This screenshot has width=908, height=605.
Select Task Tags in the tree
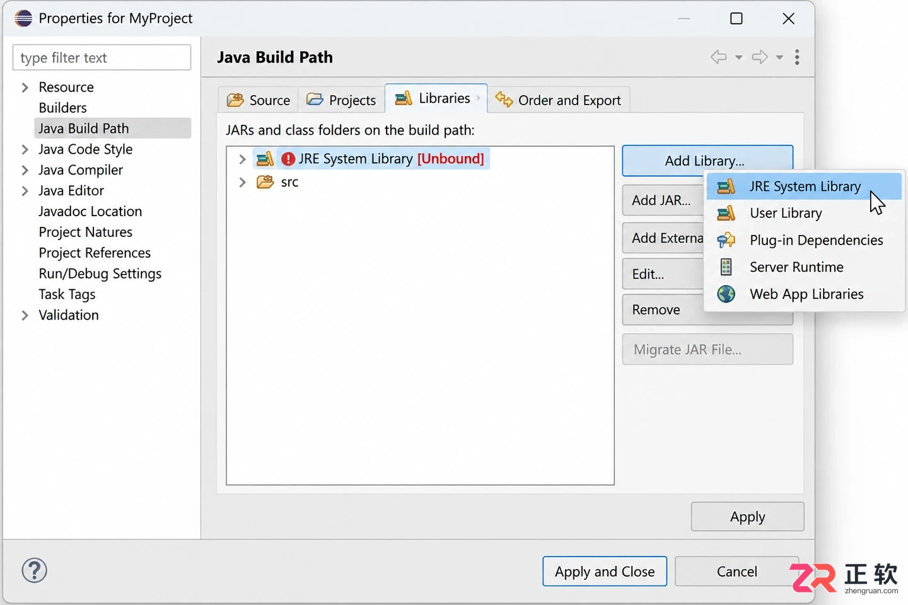(x=67, y=295)
